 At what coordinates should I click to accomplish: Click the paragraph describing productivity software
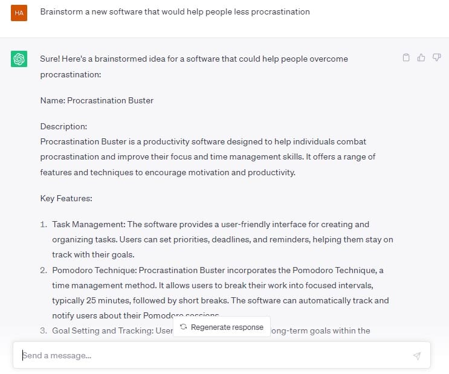point(208,157)
